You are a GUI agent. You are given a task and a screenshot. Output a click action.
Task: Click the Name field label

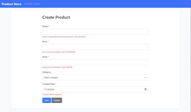pos(45,26)
